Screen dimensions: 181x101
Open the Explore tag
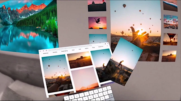(87, 49)
